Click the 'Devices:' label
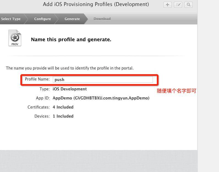Viewport: 219px width, 172px height. click(x=42, y=116)
